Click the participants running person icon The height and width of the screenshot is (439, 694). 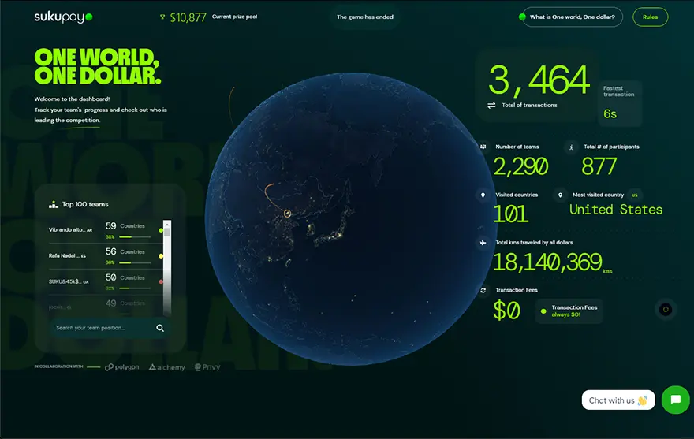click(x=571, y=147)
